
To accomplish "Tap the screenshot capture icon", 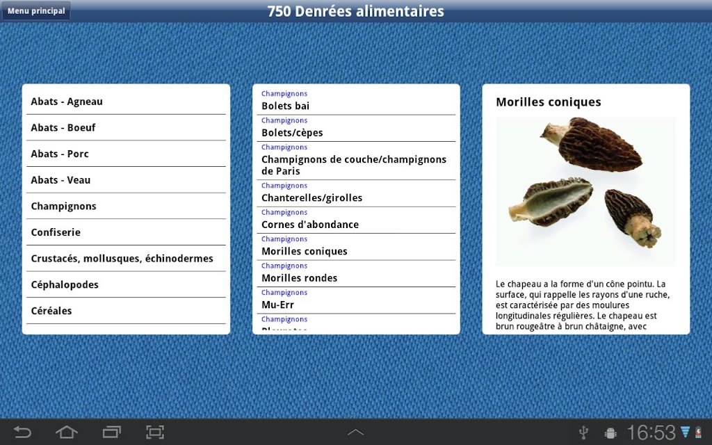I will click(155, 432).
